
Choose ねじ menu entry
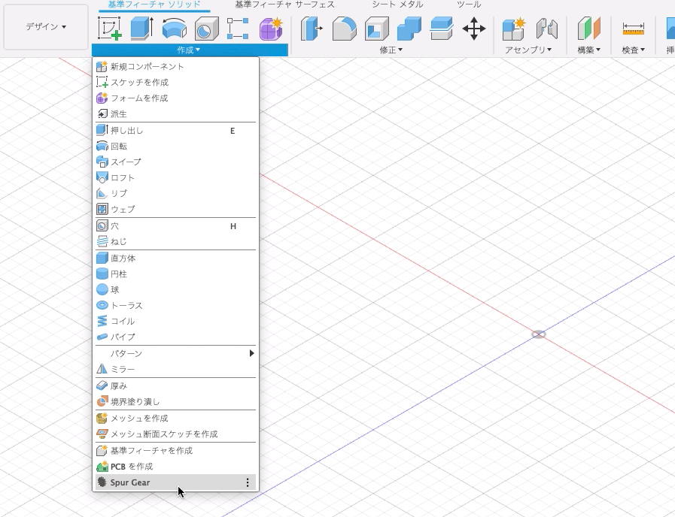175,241
